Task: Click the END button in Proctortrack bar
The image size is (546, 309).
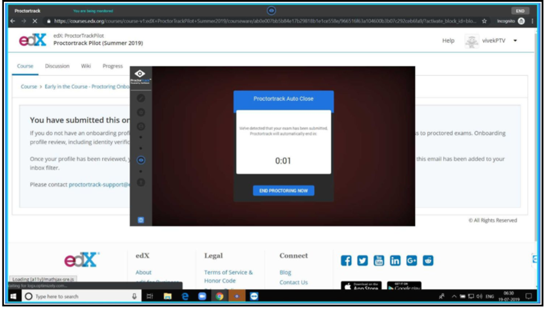Action: 520,11
